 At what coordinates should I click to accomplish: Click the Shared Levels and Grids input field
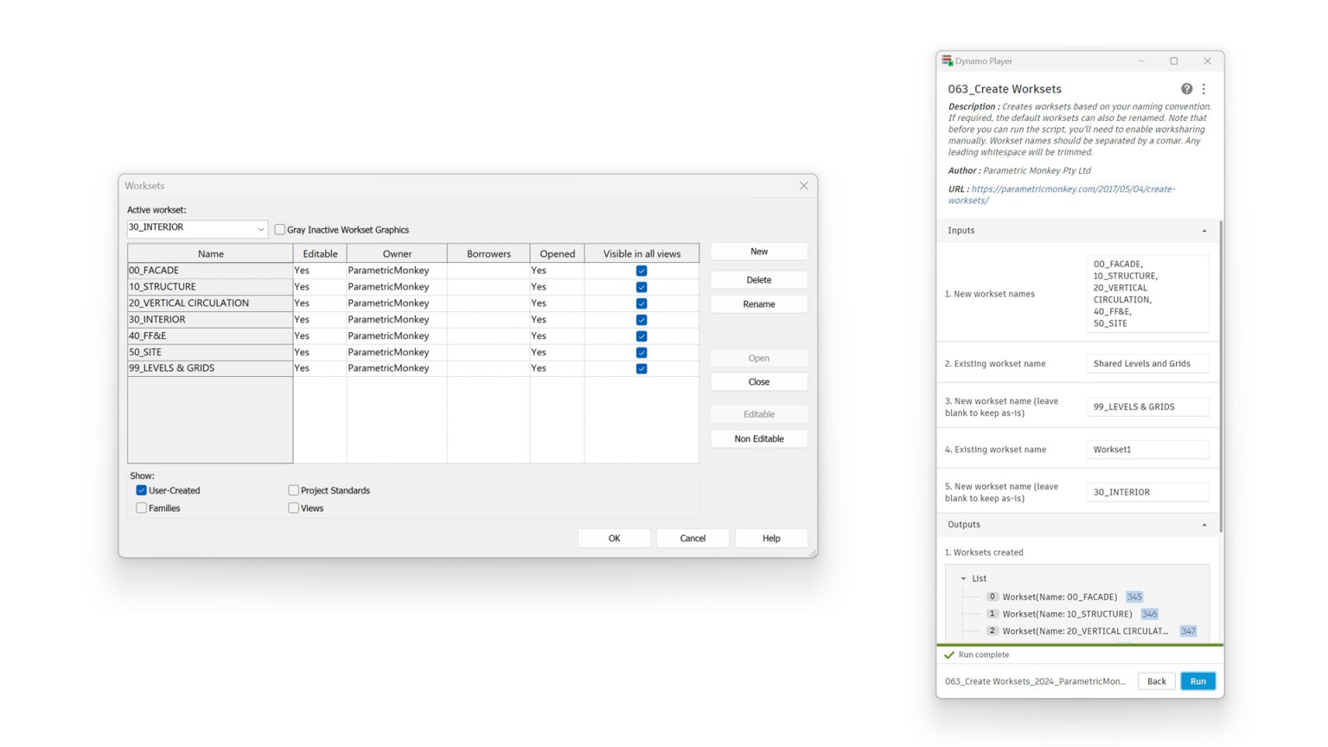click(x=1147, y=363)
